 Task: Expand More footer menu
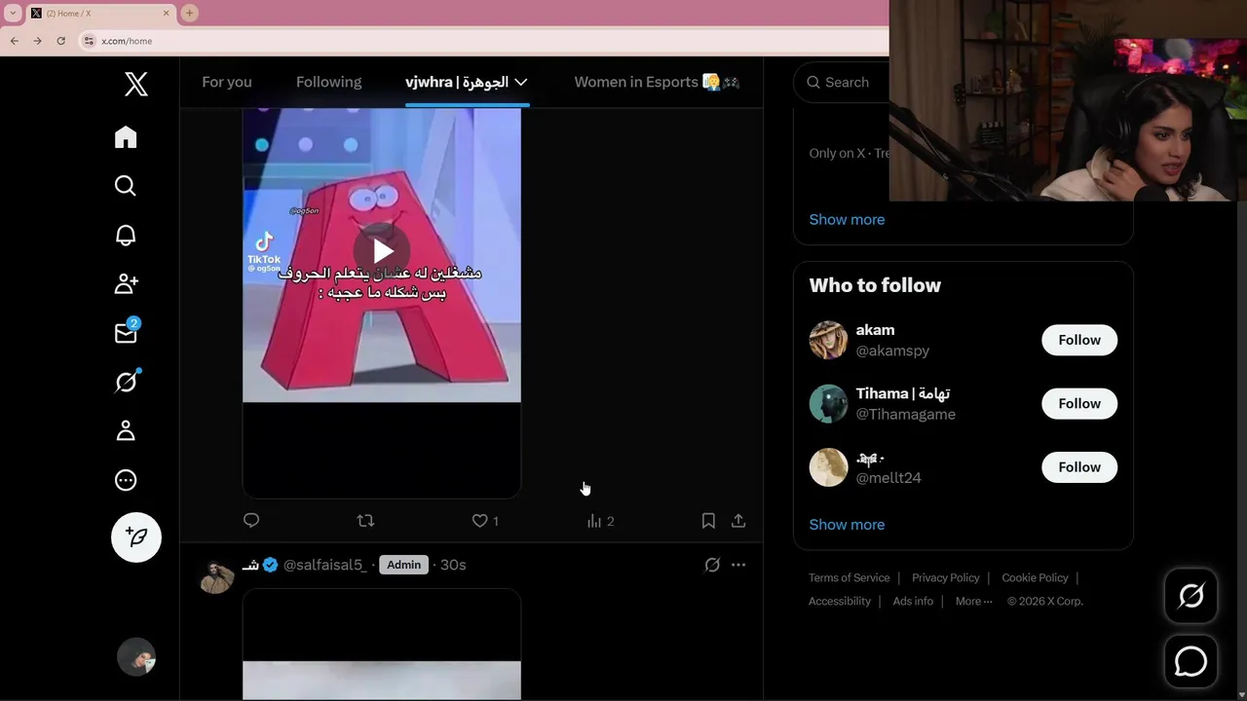coord(973,601)
